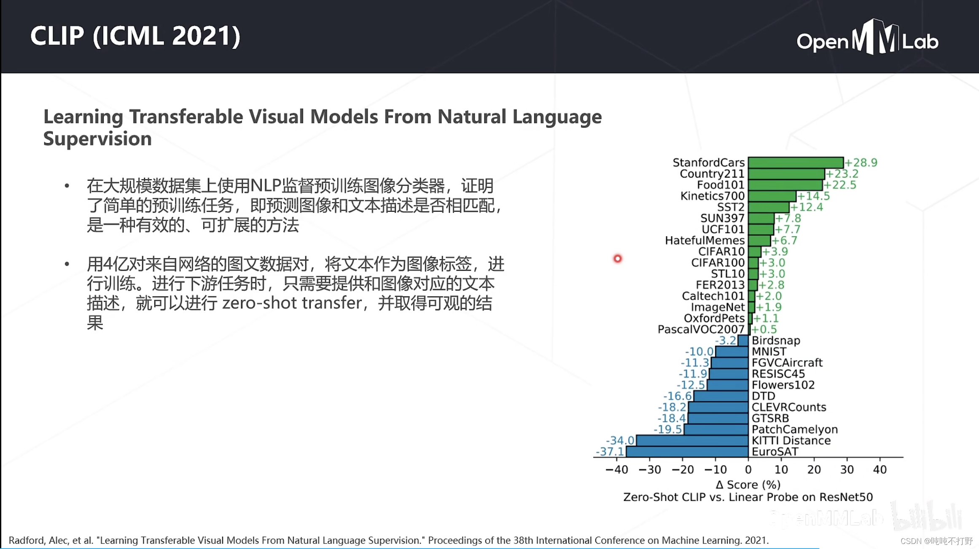Click the Food101 chart label

pyautogui.click(x=721, y=185)
